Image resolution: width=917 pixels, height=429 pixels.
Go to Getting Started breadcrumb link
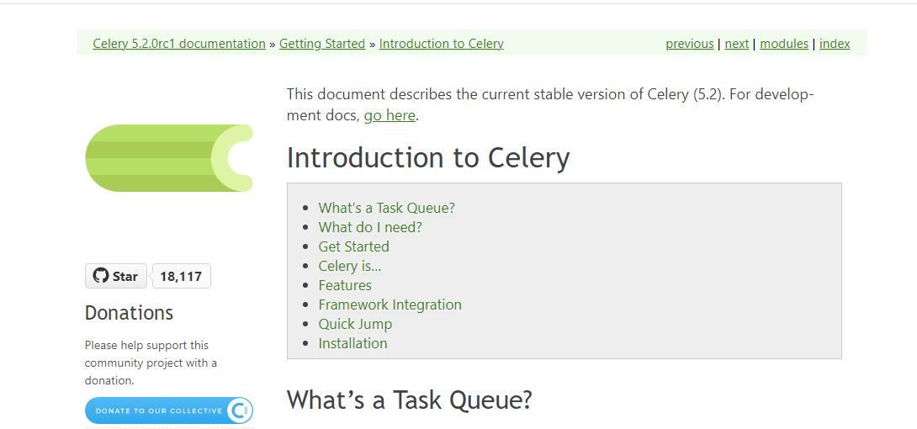pos(322,44)
